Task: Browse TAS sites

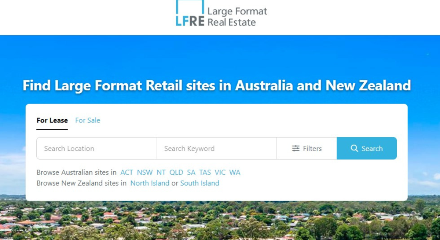Action: click(205, 172)
